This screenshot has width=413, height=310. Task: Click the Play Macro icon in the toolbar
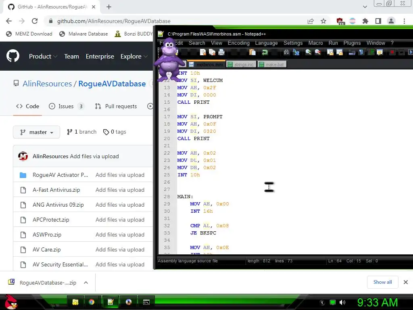410,52
